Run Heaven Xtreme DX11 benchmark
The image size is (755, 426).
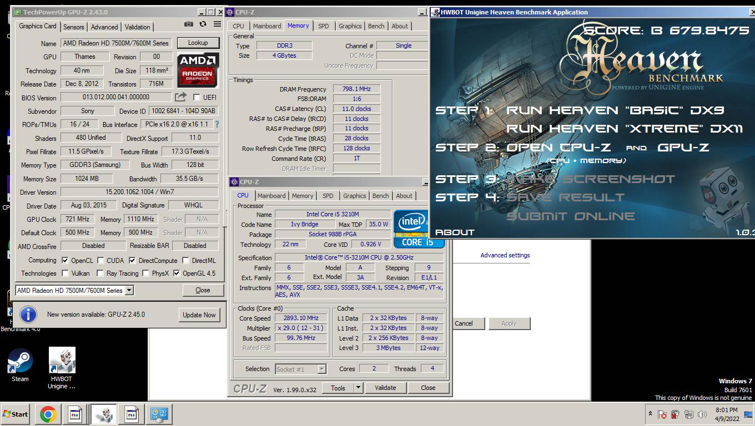coord(625,129)
